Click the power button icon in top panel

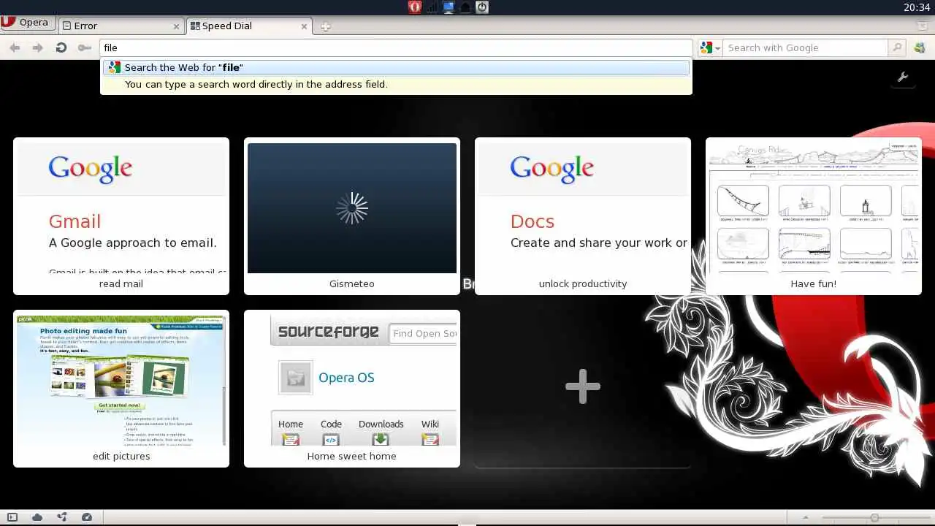(x=482, y=7)
